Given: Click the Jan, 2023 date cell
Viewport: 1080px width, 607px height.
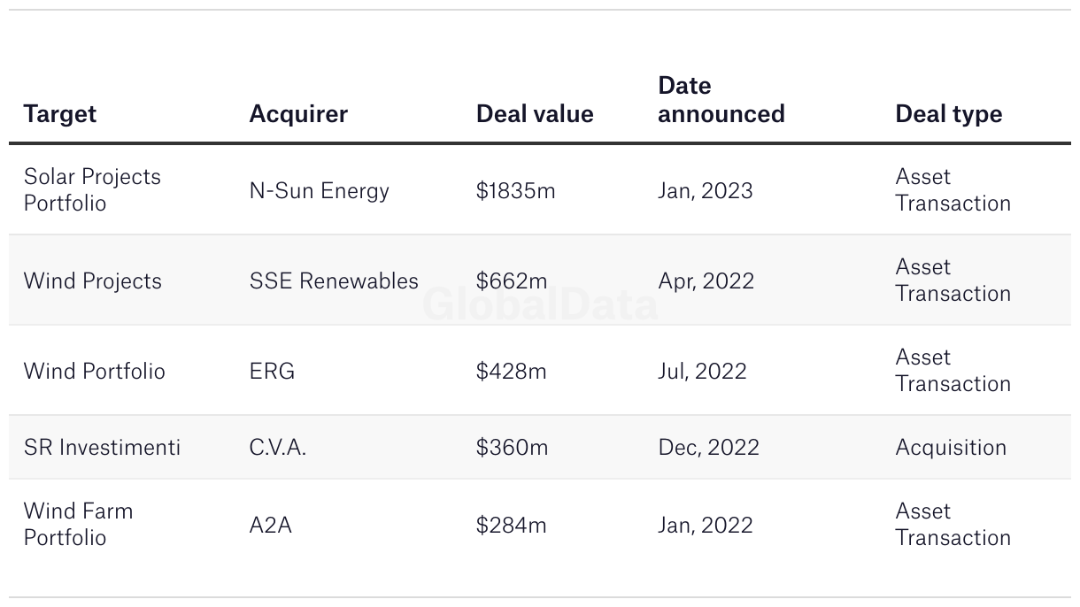Looking at the screenshot, I should (705, 190).
